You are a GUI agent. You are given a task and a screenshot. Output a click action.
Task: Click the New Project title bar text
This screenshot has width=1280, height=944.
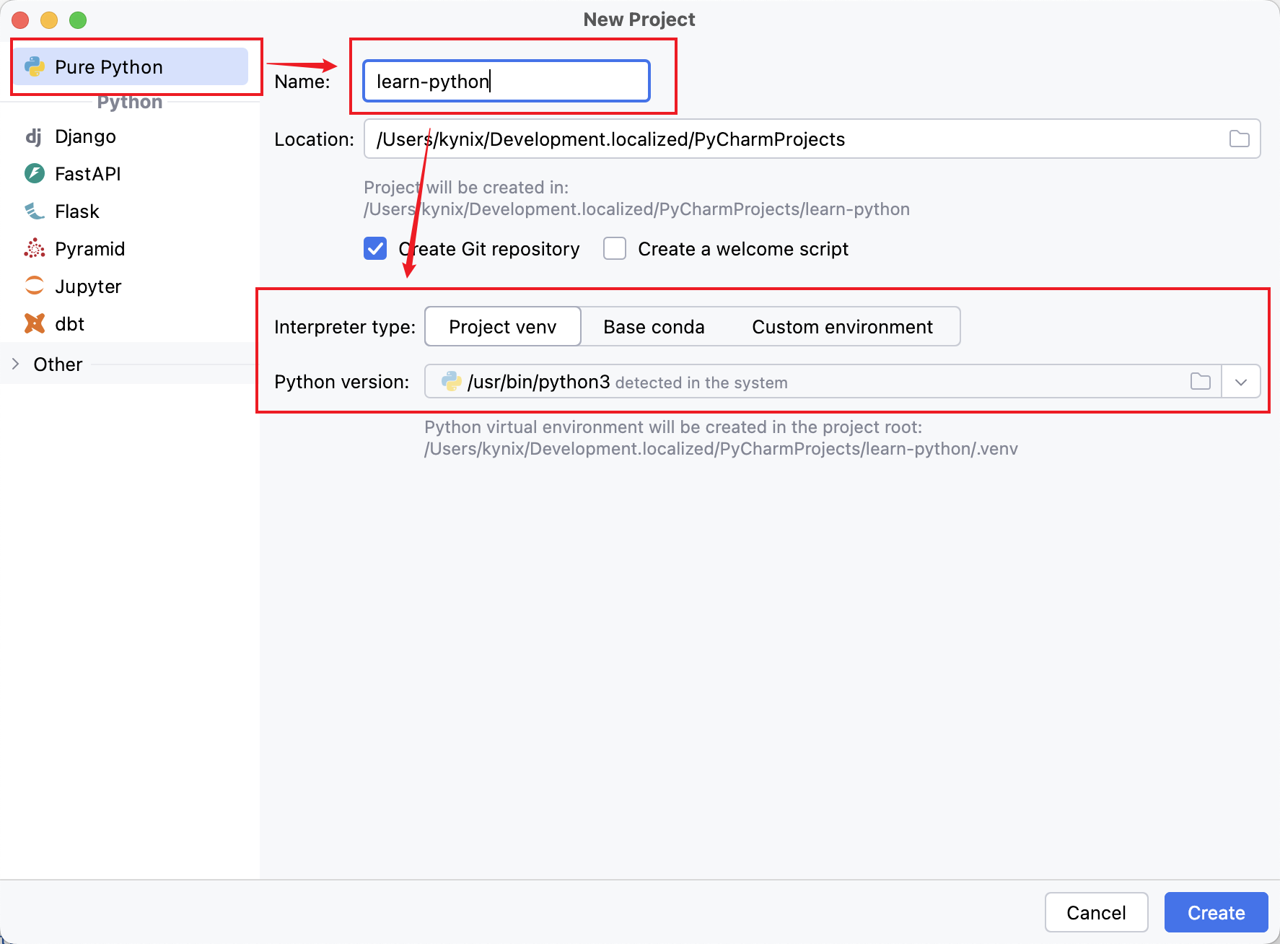639,19
